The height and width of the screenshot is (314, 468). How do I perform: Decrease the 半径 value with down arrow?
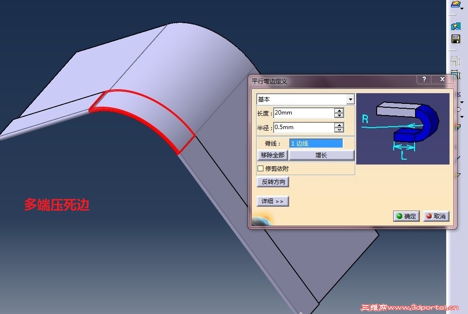[339, 130]
